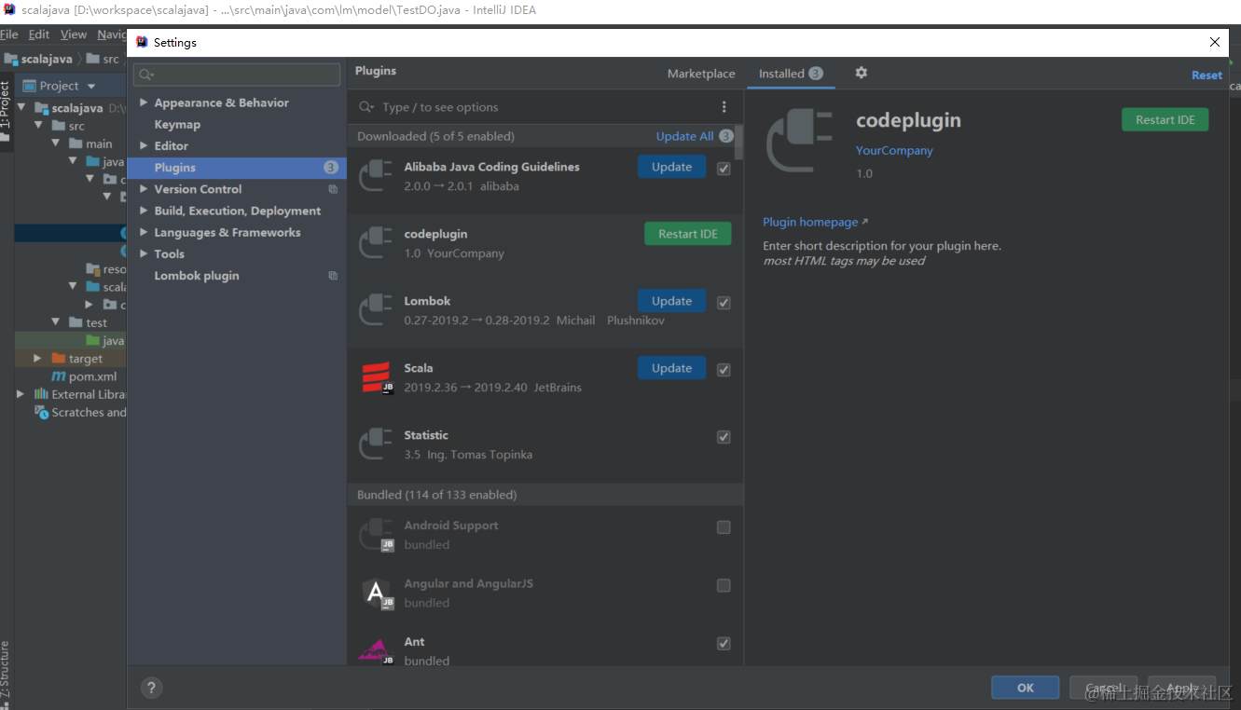
Task: Click the Maven pom.xml file icon
Action: pyautogui.click(x=59, y=376)
